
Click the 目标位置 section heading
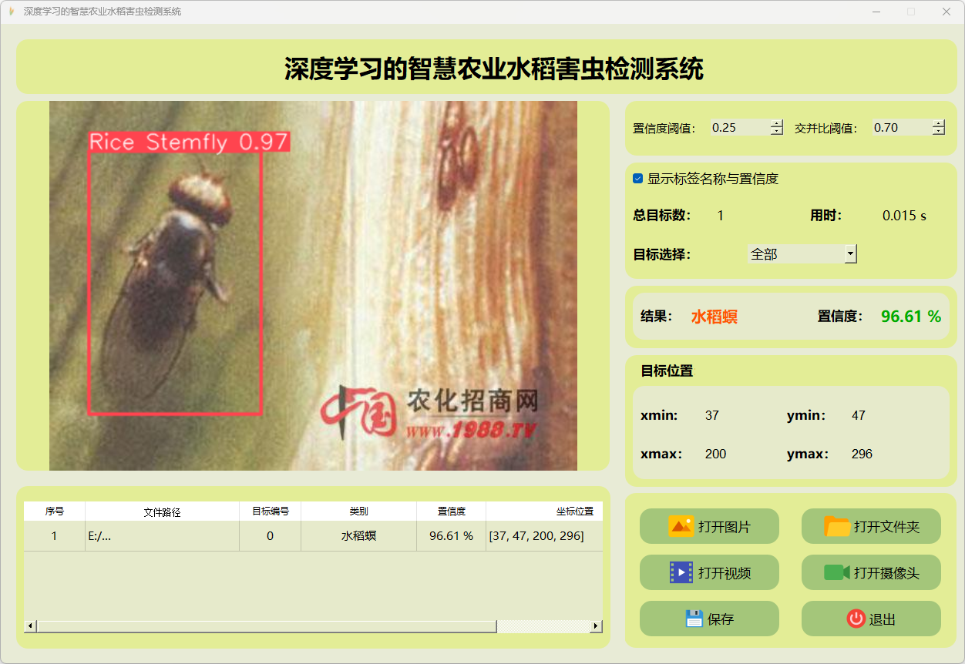[x=667, y=371]
